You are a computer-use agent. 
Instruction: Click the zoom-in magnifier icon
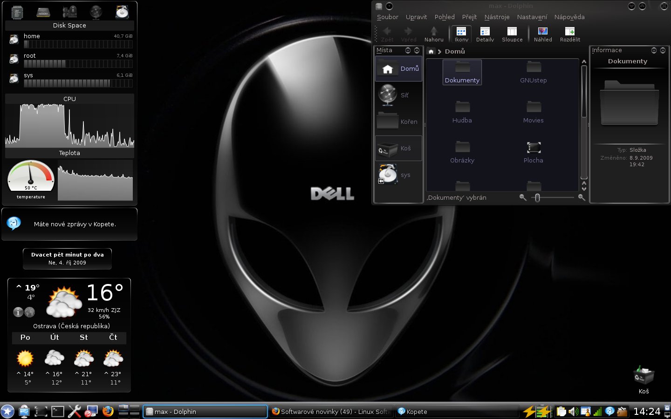pyautogui.click(x=582, y=197)
